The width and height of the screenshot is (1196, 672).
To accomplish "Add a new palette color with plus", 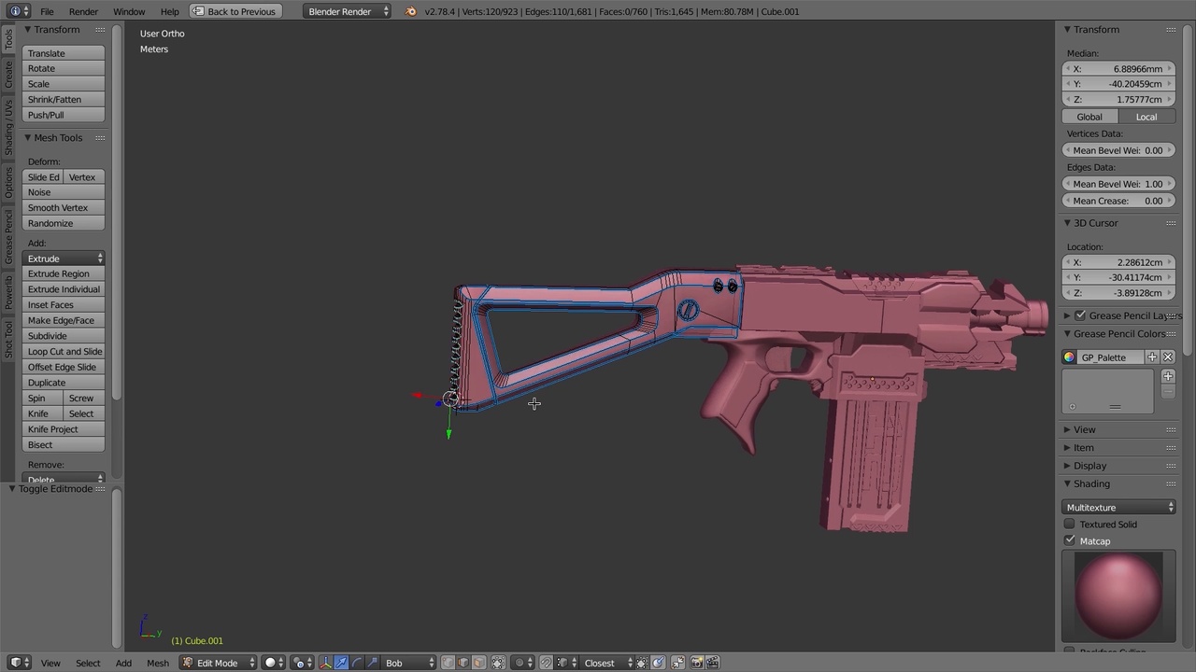I will [1168, 376].
